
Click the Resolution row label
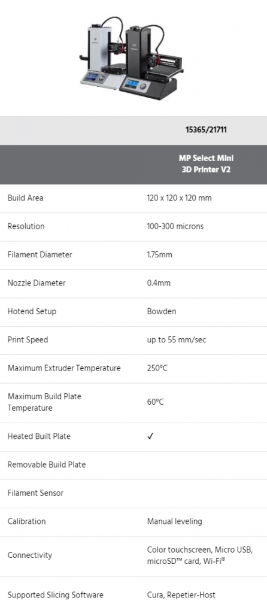click(x=26, y=226)
